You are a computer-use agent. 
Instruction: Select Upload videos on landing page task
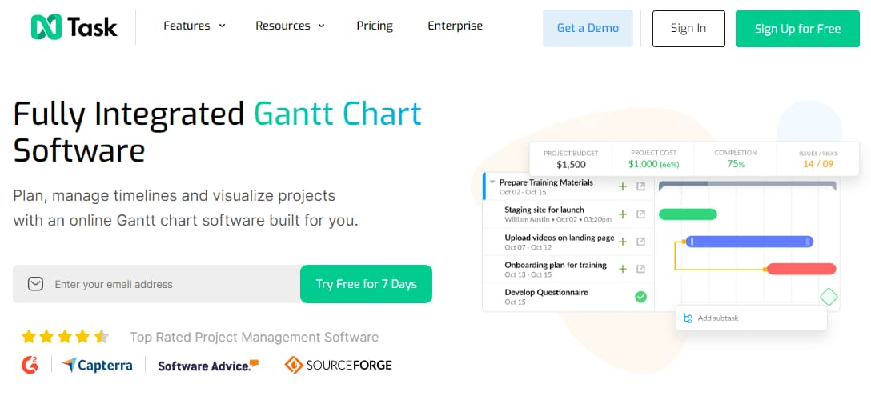tap(560, 238)
